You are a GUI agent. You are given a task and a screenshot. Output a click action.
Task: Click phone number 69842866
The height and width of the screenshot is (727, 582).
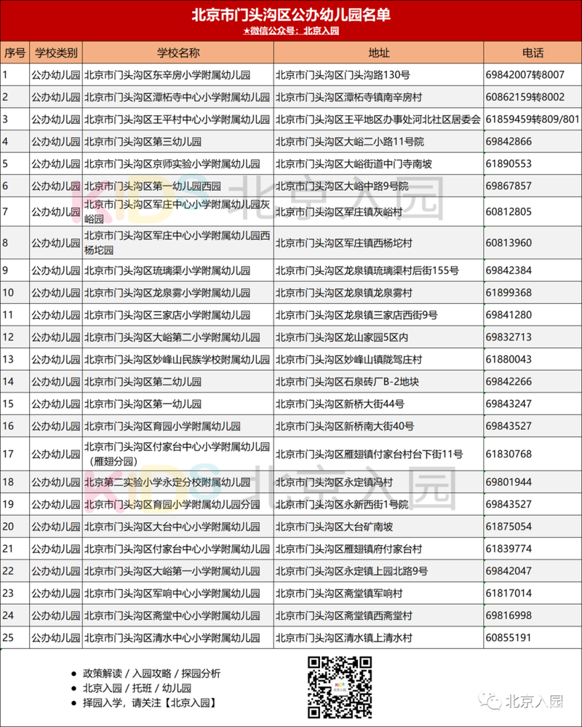click(509, 141)
